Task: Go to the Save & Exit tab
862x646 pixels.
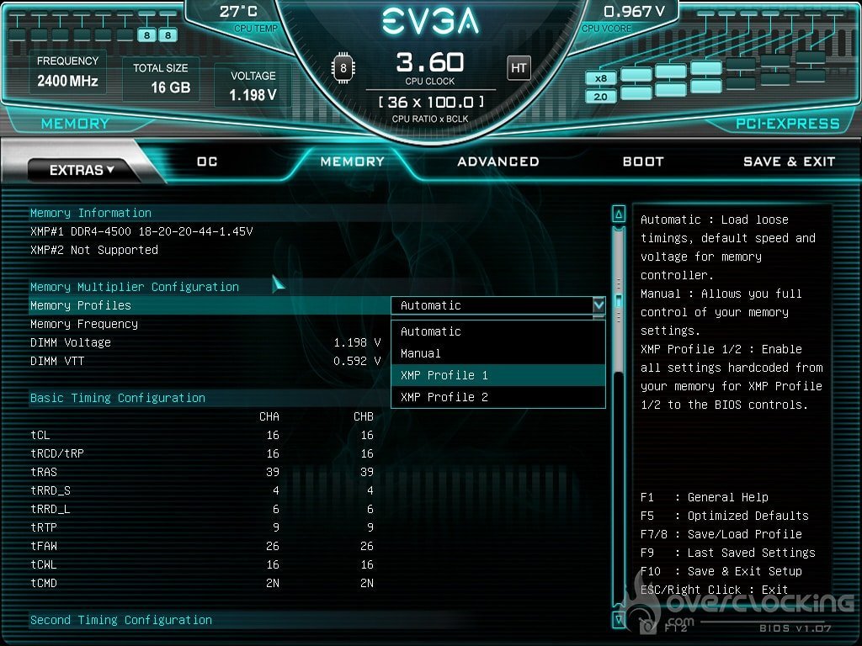Action: (789, 161)
